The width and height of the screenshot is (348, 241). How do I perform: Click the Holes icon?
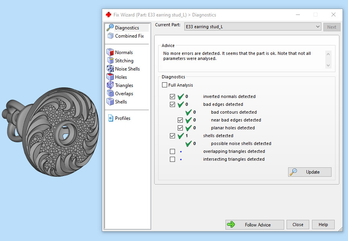tap(110, 77)
